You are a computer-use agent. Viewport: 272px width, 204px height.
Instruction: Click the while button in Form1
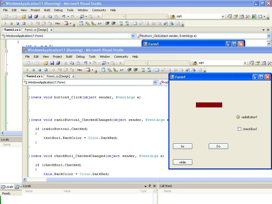(182, 162)
